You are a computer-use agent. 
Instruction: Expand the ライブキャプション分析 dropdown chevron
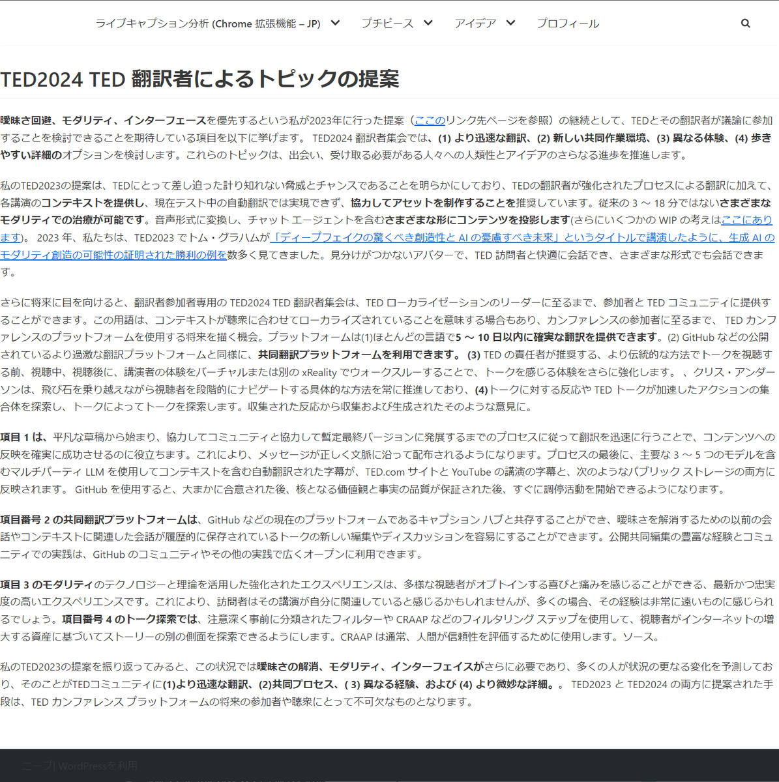click(334, 23)
